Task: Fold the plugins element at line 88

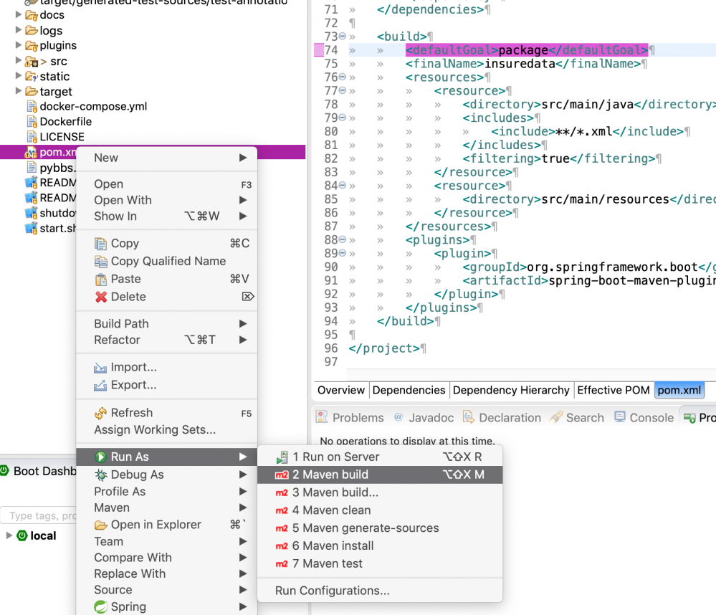Action: (342, 240)
